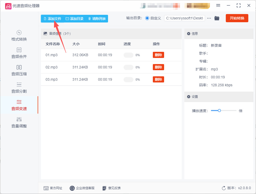
Task: Open the 官方网址 official website link
Action: pyautogui.click(x=53, y=188)
